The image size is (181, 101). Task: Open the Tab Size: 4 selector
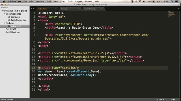(160, 100)
